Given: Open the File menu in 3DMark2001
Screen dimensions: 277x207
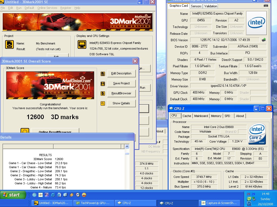Looking at the screenshot, I should point(3,8).
